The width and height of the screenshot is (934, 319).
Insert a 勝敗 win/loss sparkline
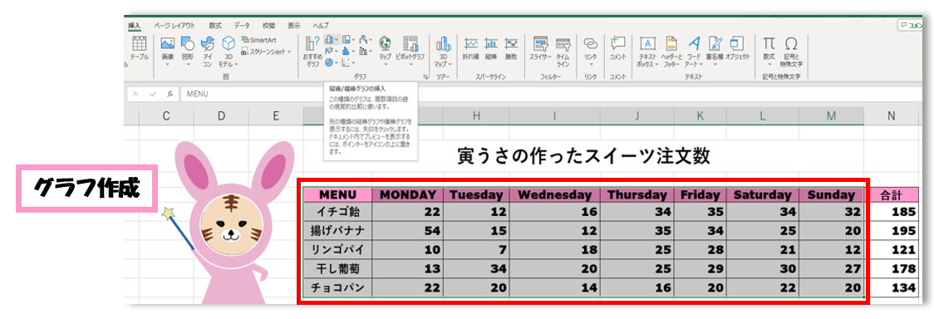click(x=510, y=49)
